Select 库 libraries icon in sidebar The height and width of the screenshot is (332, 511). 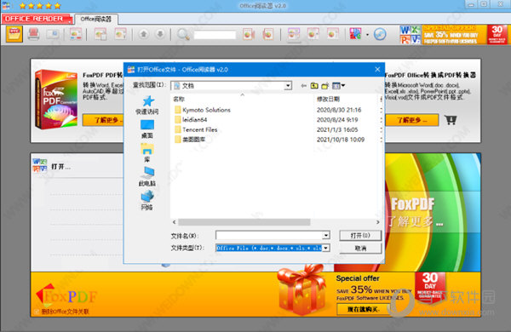point(147,153)
